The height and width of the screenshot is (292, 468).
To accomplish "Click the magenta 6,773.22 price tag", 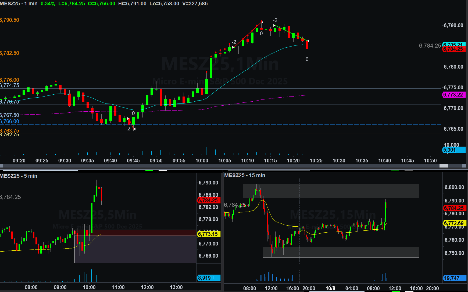I will point(453,95).
